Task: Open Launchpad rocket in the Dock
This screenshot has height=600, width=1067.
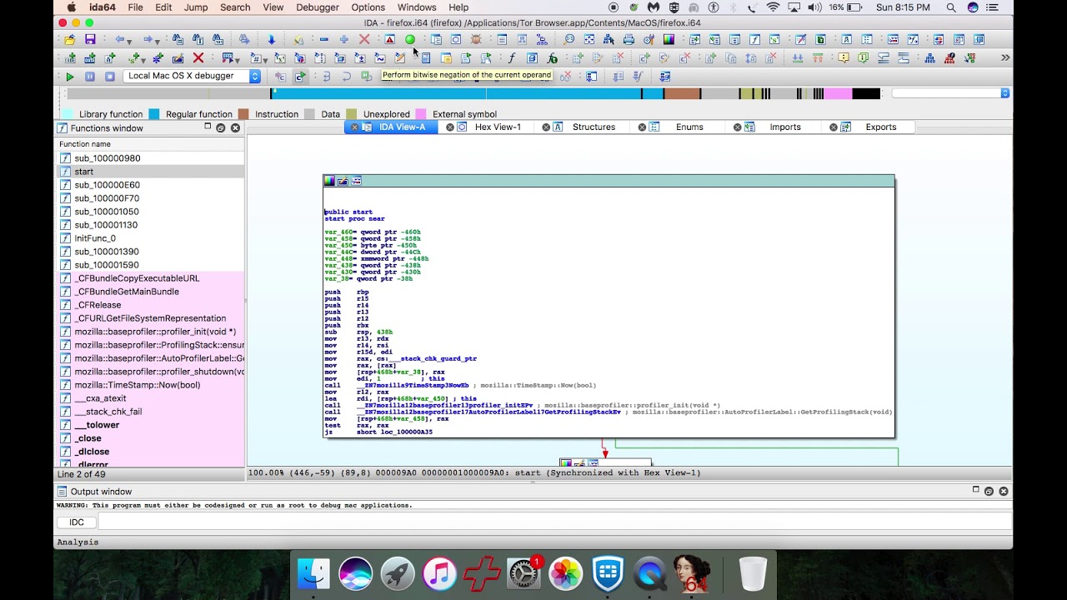Action: 398,573
